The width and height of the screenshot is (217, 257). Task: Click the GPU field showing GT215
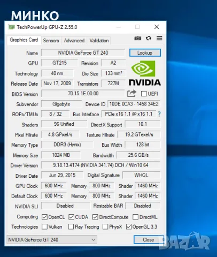click(x=59, y=63)
